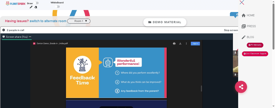Click the PS Moments button
The height and width of the screenshot is (108, 275).
coord(255,45)
